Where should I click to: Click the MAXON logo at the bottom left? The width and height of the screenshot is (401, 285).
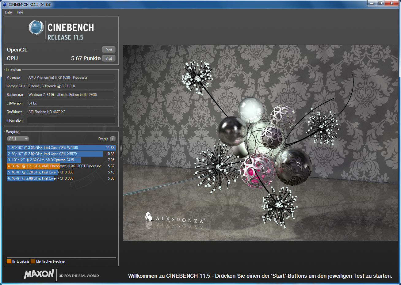pos(39,275)
